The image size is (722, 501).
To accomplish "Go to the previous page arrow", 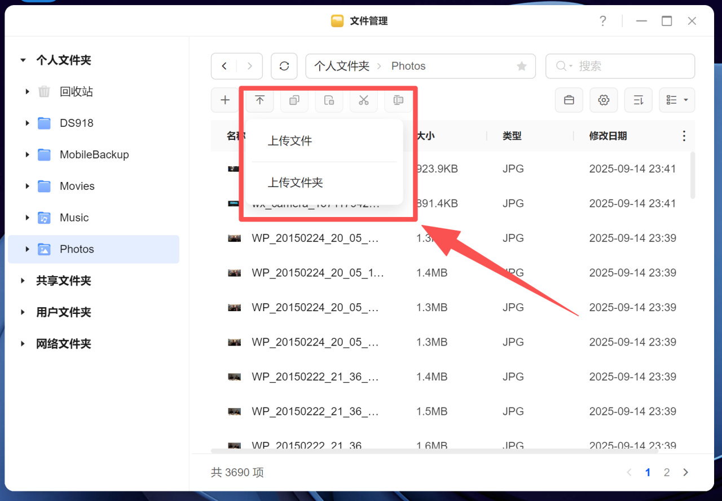I will click(x=629, y=472).
